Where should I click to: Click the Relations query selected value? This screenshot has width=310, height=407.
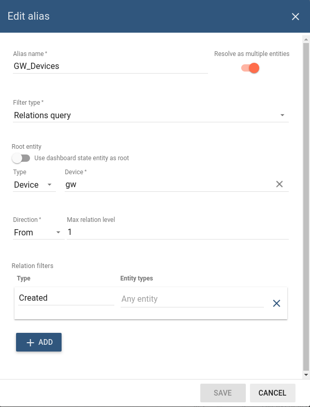point(42,115)
